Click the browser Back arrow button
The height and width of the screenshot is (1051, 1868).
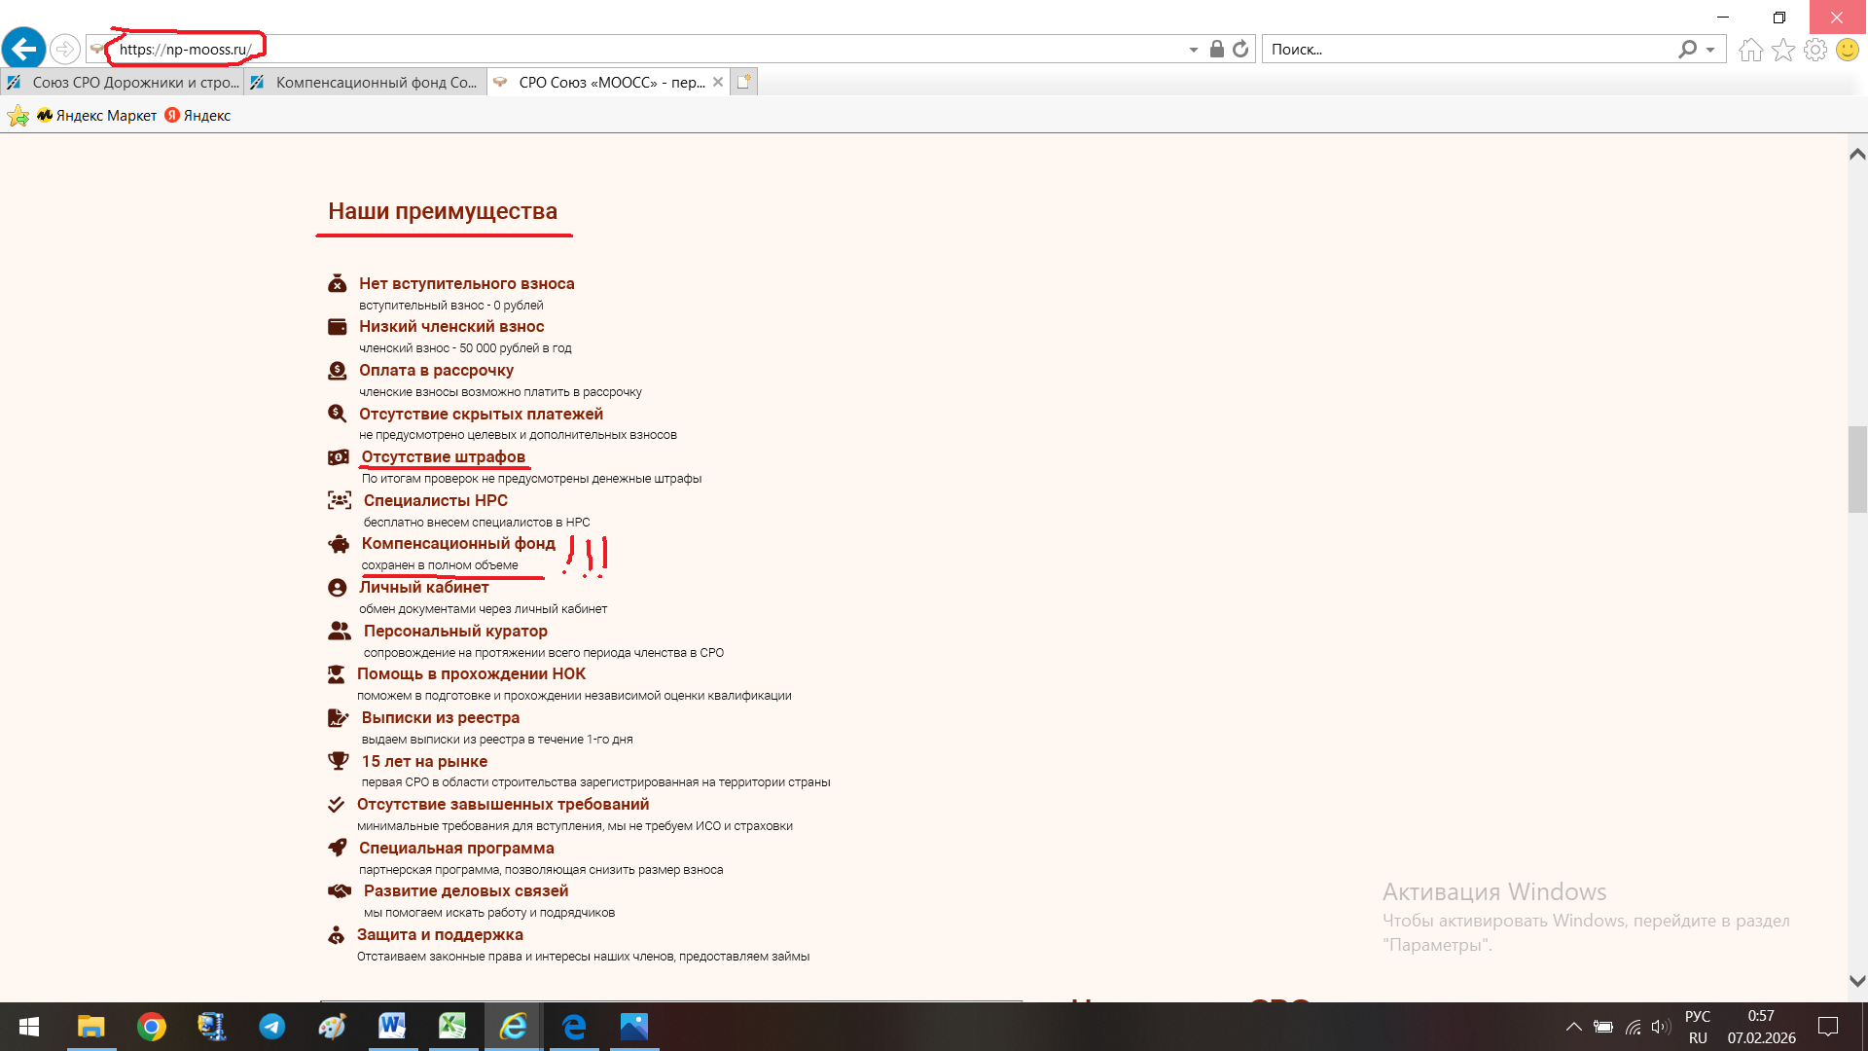coord(24,49)
